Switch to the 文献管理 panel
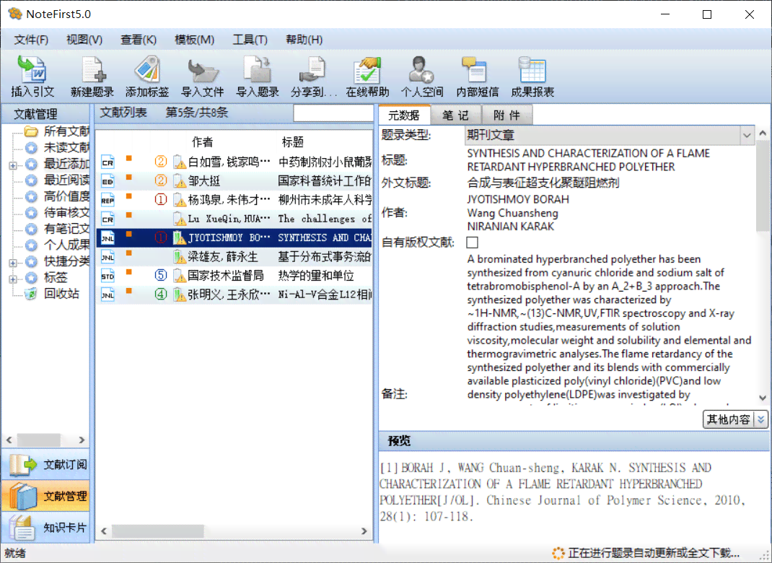 45,496
